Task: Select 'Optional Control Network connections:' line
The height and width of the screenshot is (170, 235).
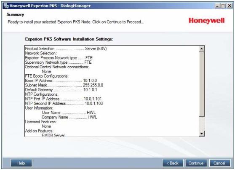Action: tap(57, 67)
